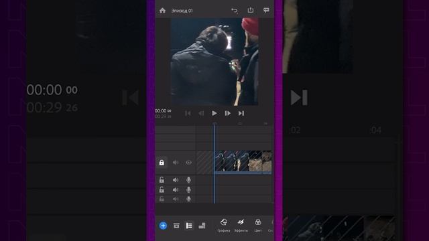Go to the Home screen
This screenshot has width=429, height=241.
pyautogui.click(x=162, y=11)
